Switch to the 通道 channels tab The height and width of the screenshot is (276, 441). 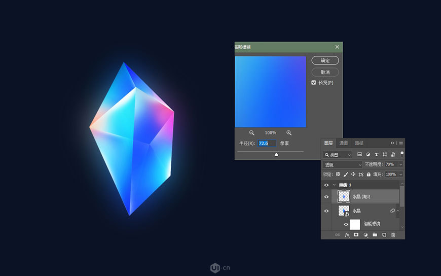(x=344, y=143)
